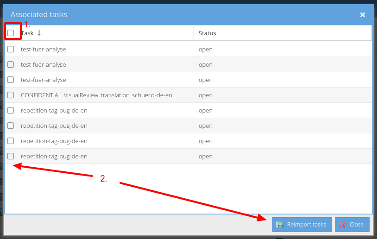Check the first repetition-tag-bug-de-en checkbox
The height and width of the screenshot is (239, 377).
tap(11, 110)
